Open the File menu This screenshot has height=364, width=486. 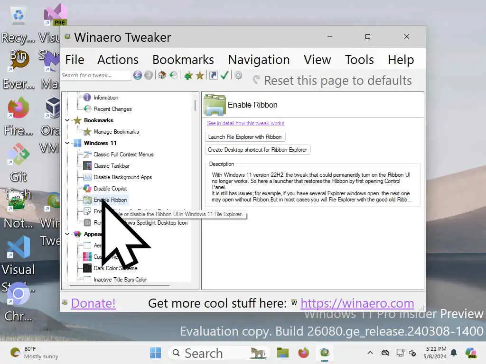(75, 59)
